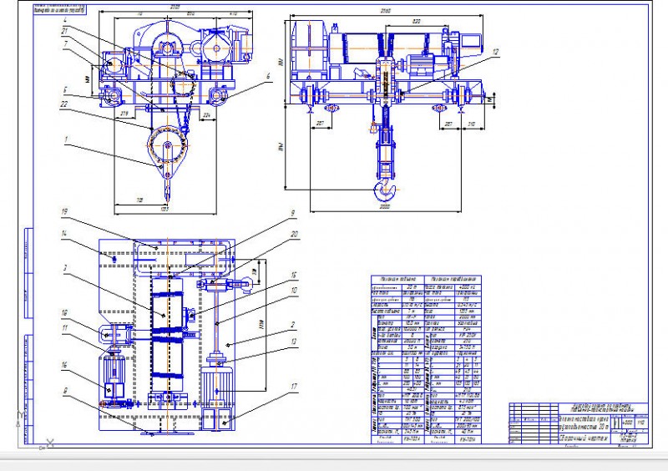The image size is (668, 471).
Task: Select position callout 8 in plan view
Action: (65, 391)
